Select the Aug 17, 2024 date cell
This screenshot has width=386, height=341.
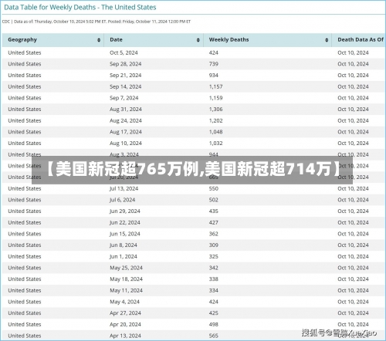pos(126,132)
